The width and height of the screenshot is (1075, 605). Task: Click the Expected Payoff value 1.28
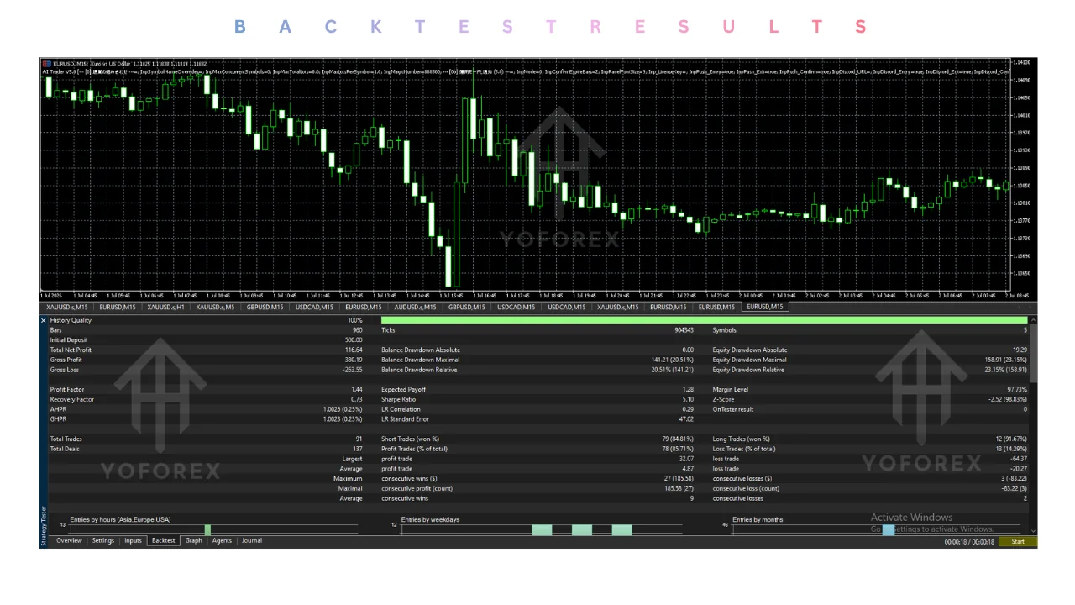688,389
